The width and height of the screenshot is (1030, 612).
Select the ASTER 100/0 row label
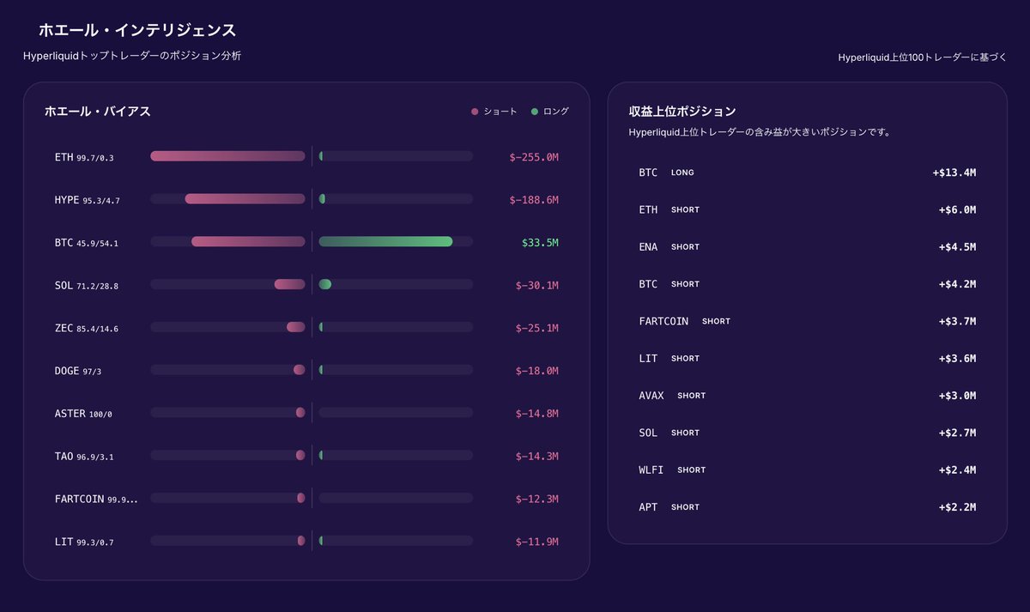click(83, 414)
